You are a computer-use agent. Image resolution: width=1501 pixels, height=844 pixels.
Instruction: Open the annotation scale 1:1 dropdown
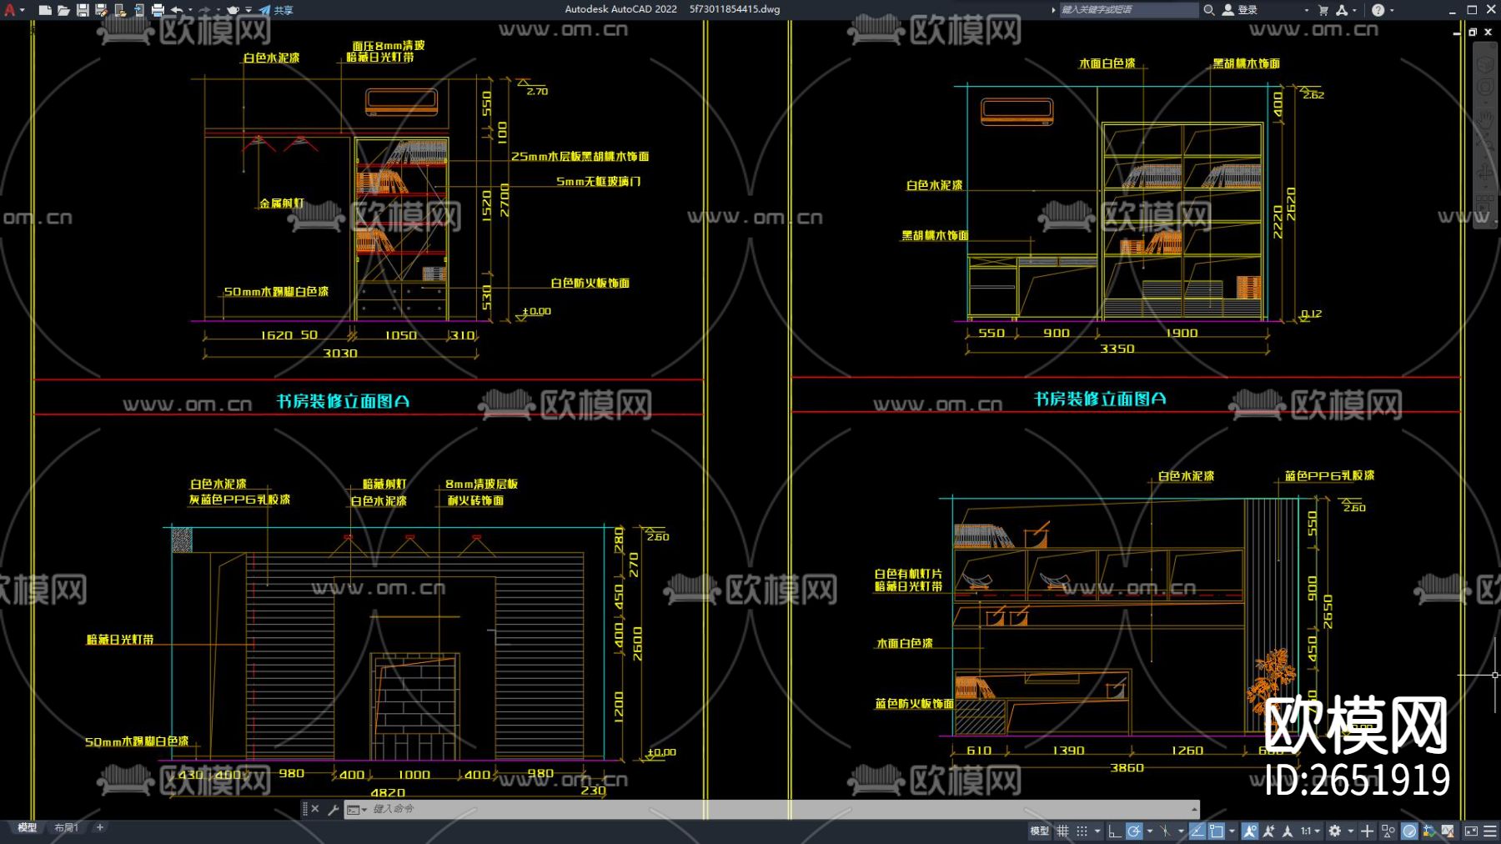pyautogui.click(x=1310, y=831)
